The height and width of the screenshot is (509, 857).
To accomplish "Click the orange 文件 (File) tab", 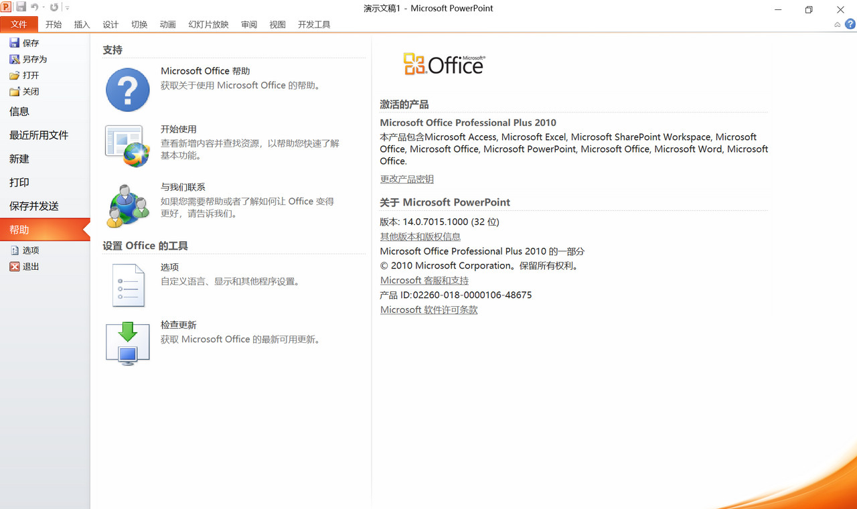I will point(19,24).
